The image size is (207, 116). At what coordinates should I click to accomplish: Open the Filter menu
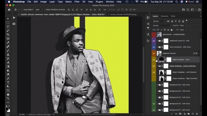[77, 2]
